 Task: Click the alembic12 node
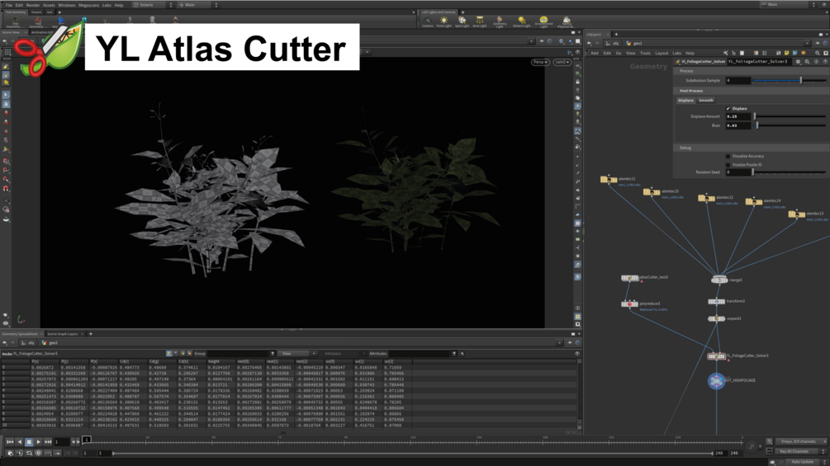(707, 198)
